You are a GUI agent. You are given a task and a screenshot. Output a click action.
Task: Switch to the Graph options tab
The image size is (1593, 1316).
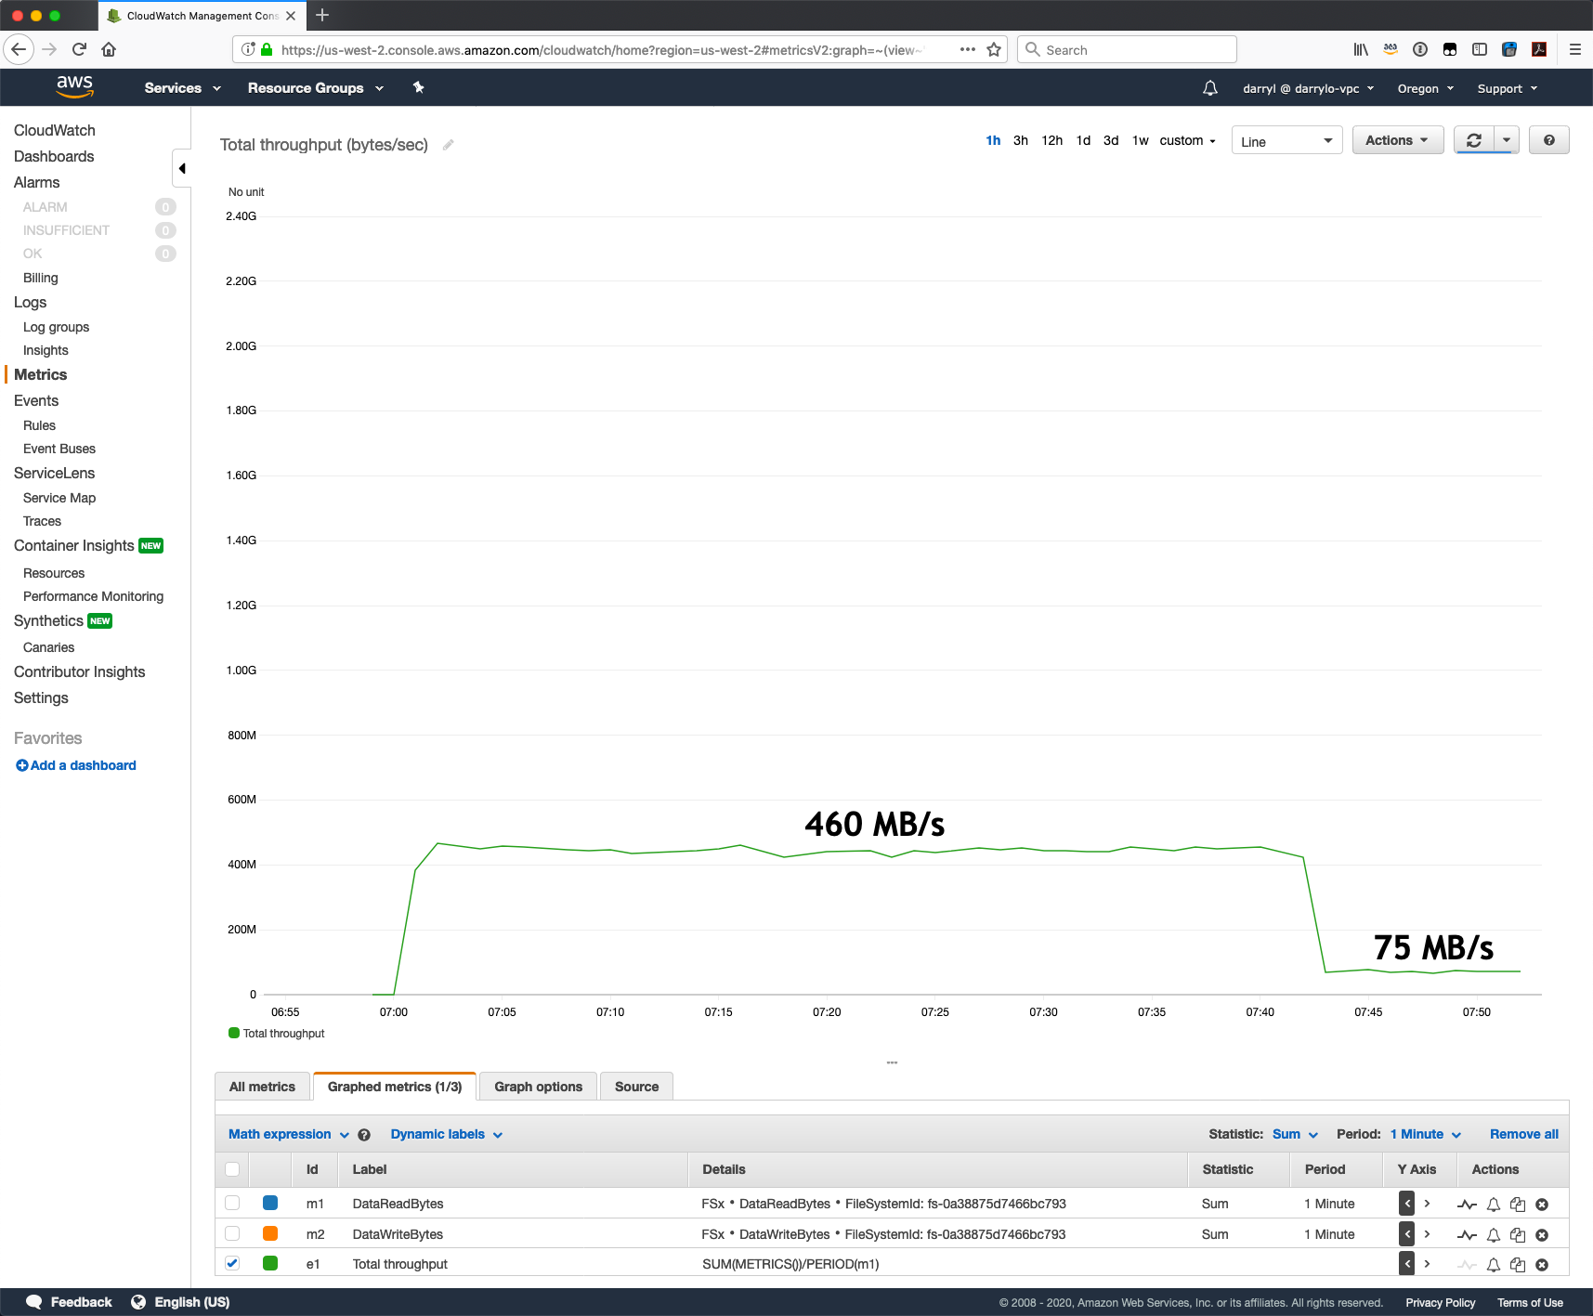(537, 1086)
